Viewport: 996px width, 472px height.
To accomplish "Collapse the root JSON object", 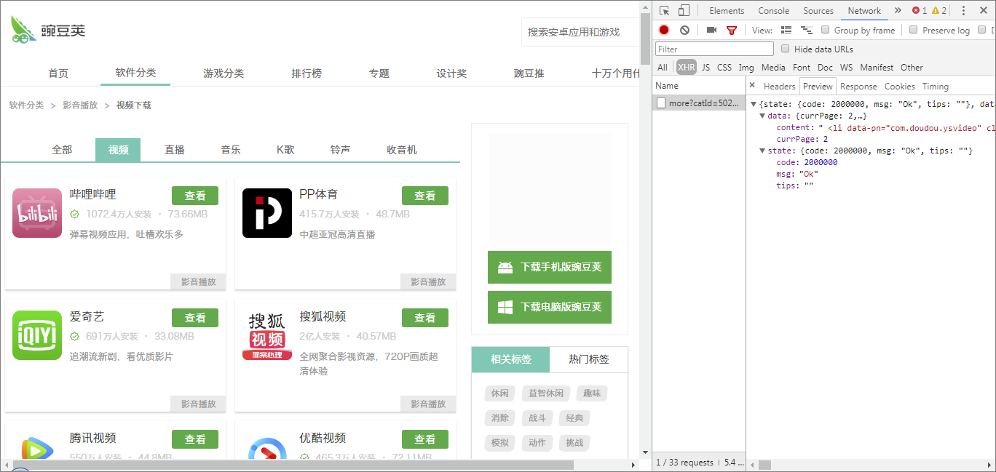I will point(754,104).
